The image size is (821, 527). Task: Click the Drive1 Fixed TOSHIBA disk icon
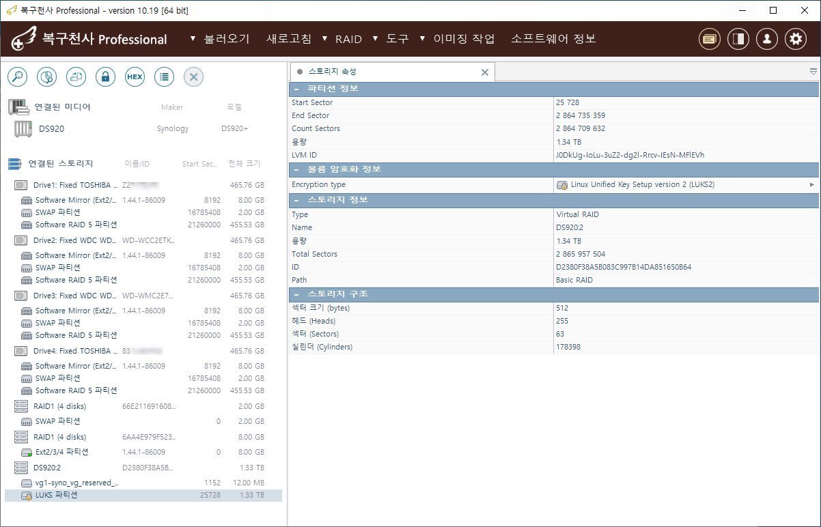click(21, 185)
